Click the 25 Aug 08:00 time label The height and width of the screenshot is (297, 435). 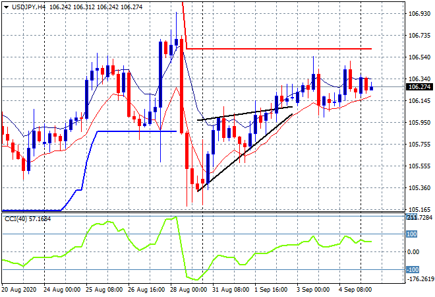[x=104, y=290]
